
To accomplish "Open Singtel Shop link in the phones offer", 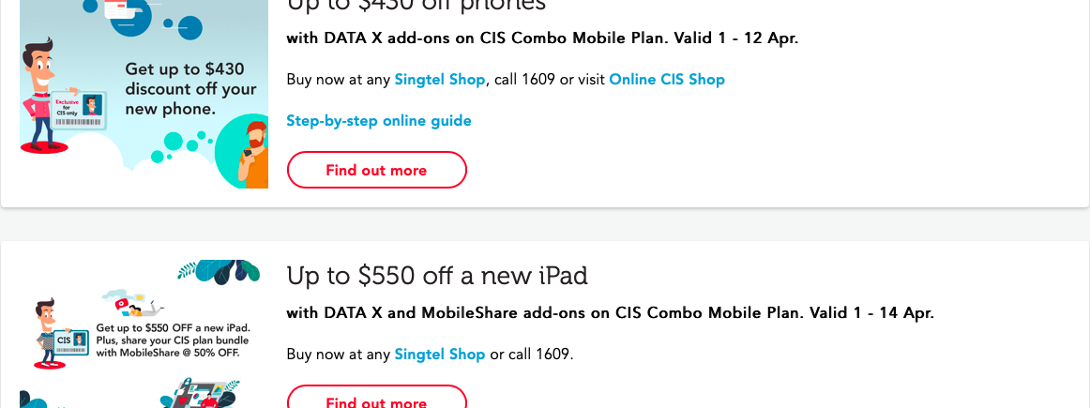I will [x=440, y=80].
